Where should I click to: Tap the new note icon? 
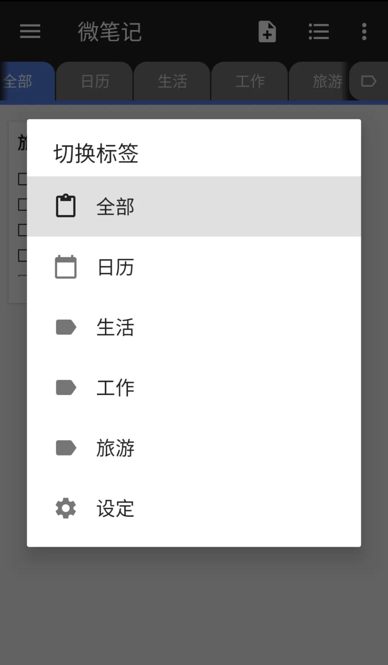pyautogui.click(x=267, y=31)
